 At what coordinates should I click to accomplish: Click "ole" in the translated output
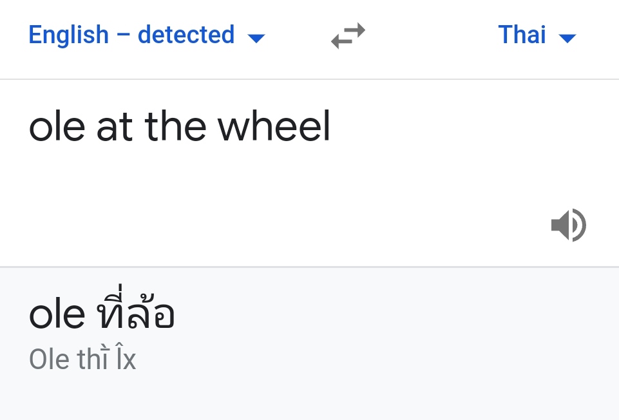[57, 315]
